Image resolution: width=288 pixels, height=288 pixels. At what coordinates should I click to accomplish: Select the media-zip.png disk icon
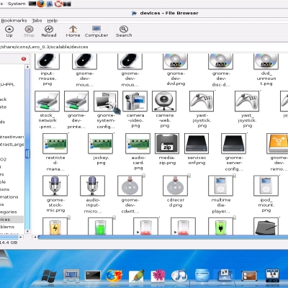167,143
